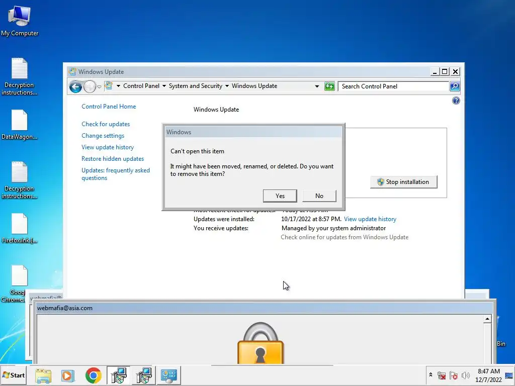Click Check online for updates from Windows Update
The height and width of the screenshot is (386, 515).
pyautogui.click(x=345, y=237)
